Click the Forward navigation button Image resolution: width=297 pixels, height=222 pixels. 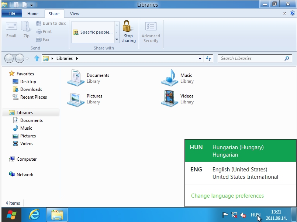[20, 58]
